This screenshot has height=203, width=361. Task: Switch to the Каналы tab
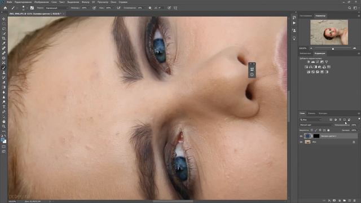pyautogui.click(x=312, y=113)
